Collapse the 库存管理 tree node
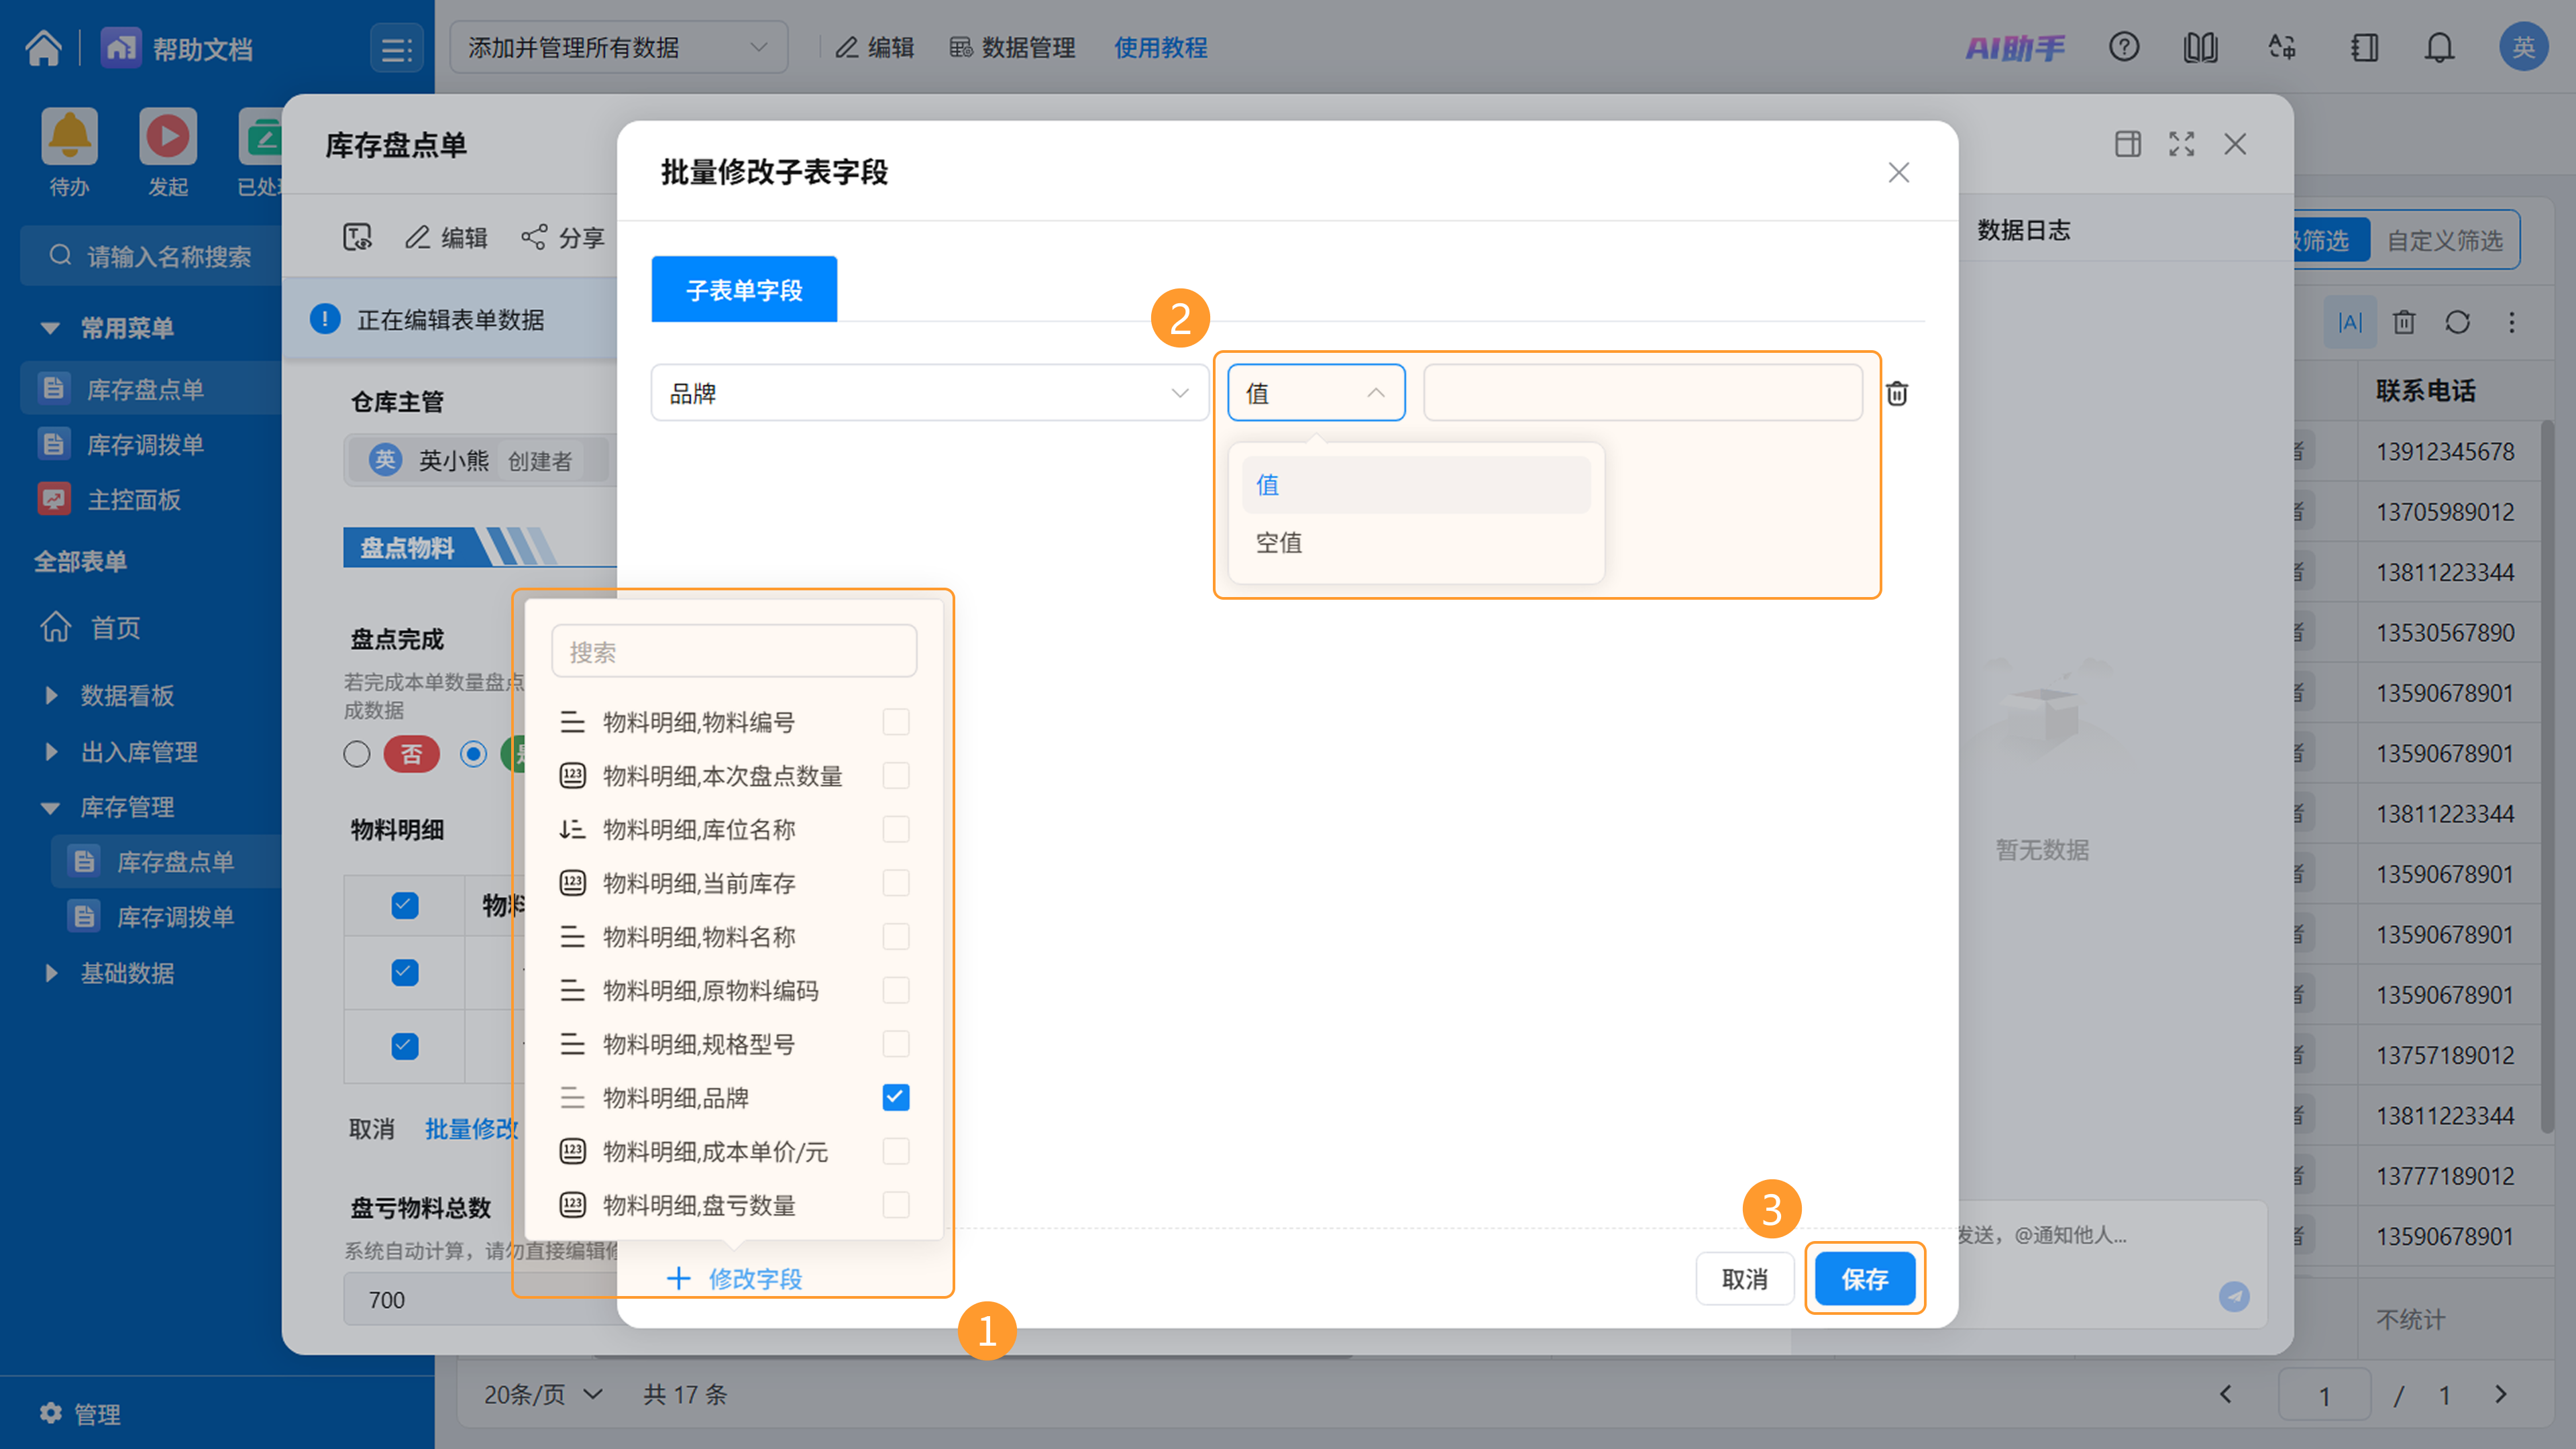Viewport: 2576px width, 1449px height. [x=50, y=807]
